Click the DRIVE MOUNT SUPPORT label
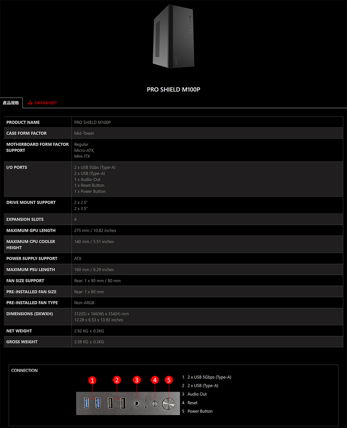Viewport: 347px width, 428px height. point(31,203)
